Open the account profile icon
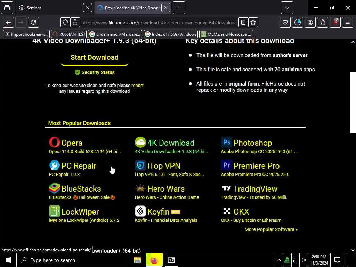This screenshot has width=356, height=267. [x=310, y=22]
